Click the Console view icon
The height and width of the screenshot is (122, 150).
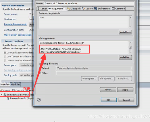pyautogui.click(x=14, y=90)
